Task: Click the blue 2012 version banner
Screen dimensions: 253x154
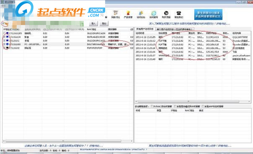Action: tap(208, 15)
